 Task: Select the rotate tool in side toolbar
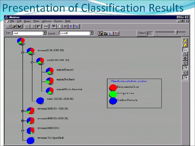click(185, 58)
